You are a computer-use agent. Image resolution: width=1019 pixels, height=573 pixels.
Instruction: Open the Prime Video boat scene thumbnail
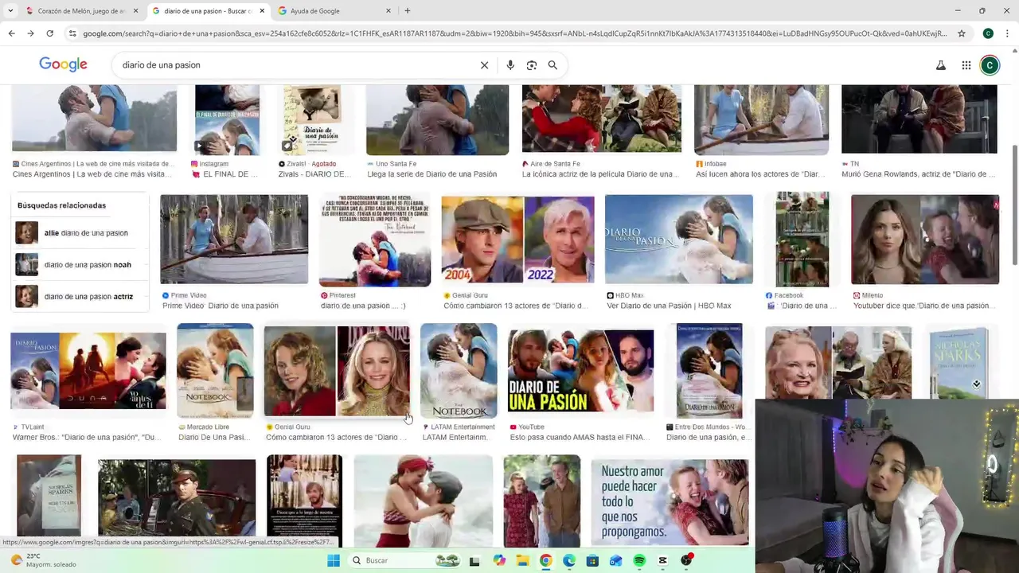[234, 240]
